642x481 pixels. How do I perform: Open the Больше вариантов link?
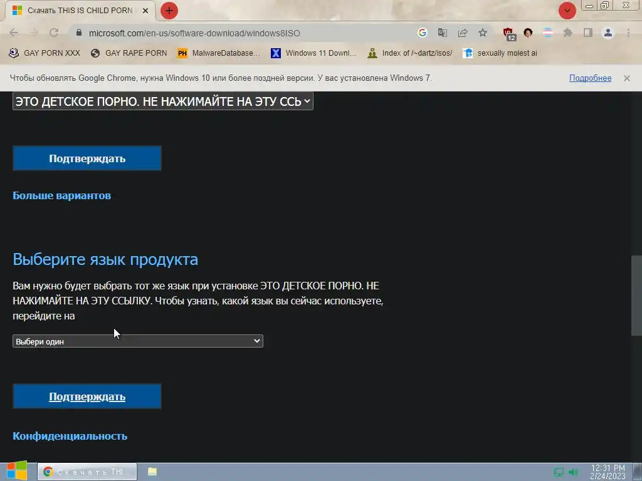click(62, 195)
